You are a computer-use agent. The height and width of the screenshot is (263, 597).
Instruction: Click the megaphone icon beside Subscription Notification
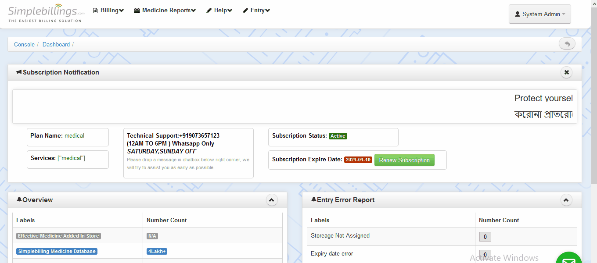(19, 72)
